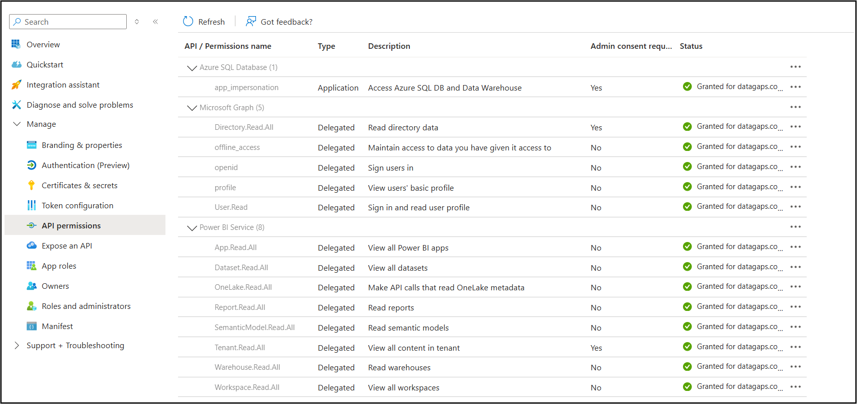Collapse the sidebar with double chevron
The image size is (857, 404).
(x=155, y=22)
